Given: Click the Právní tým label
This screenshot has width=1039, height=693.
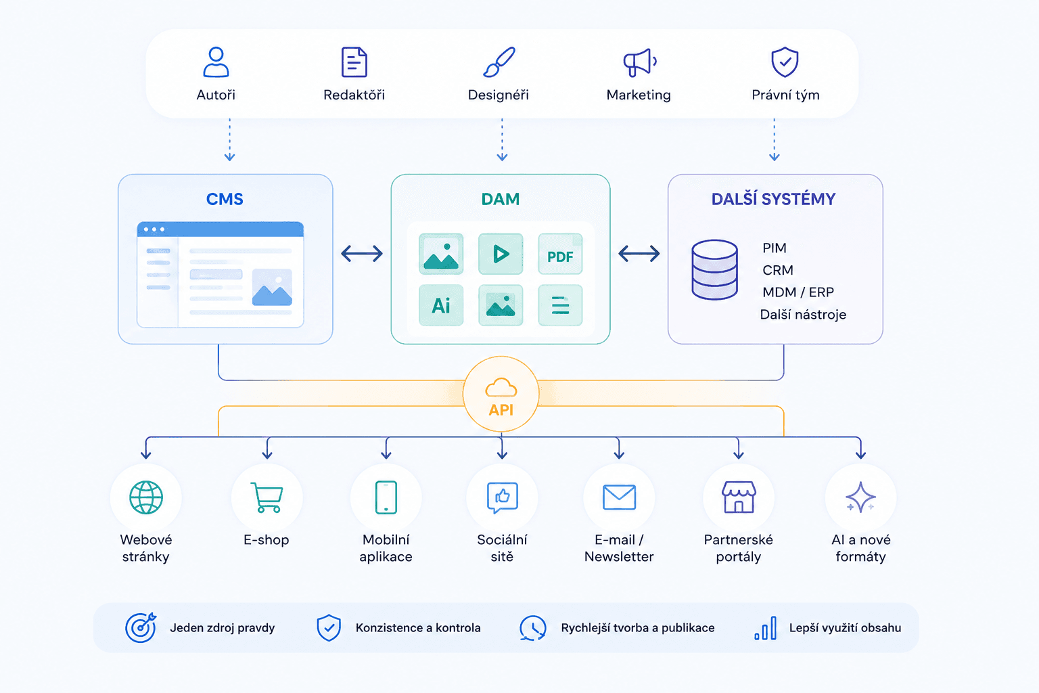Looking at the screenshot, I should 785,95.
